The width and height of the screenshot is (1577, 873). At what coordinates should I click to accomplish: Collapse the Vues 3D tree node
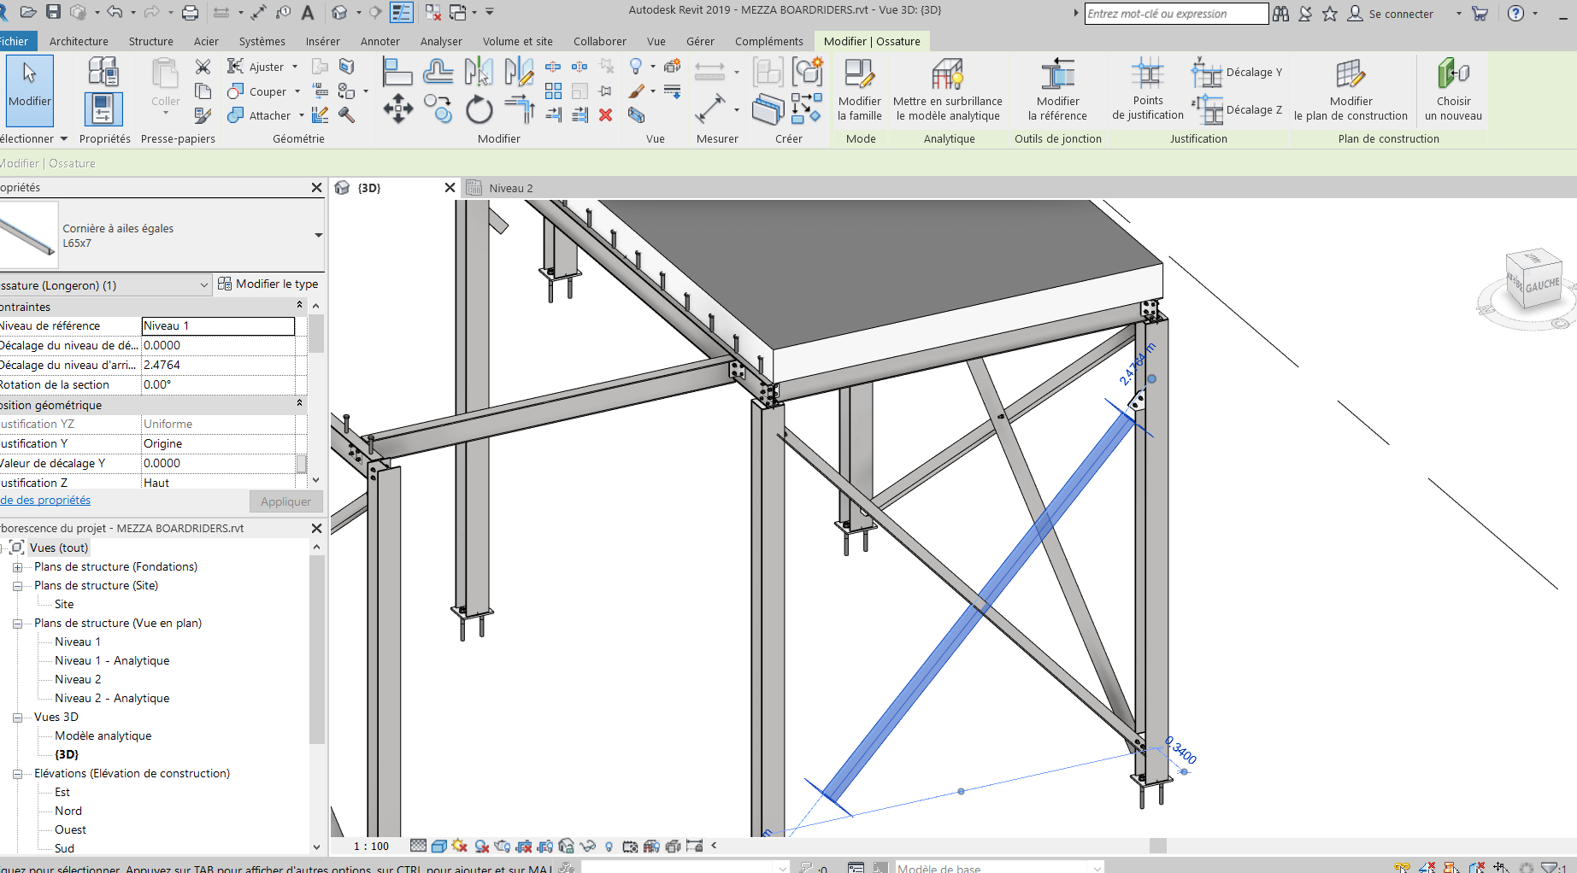coord(17,718)
